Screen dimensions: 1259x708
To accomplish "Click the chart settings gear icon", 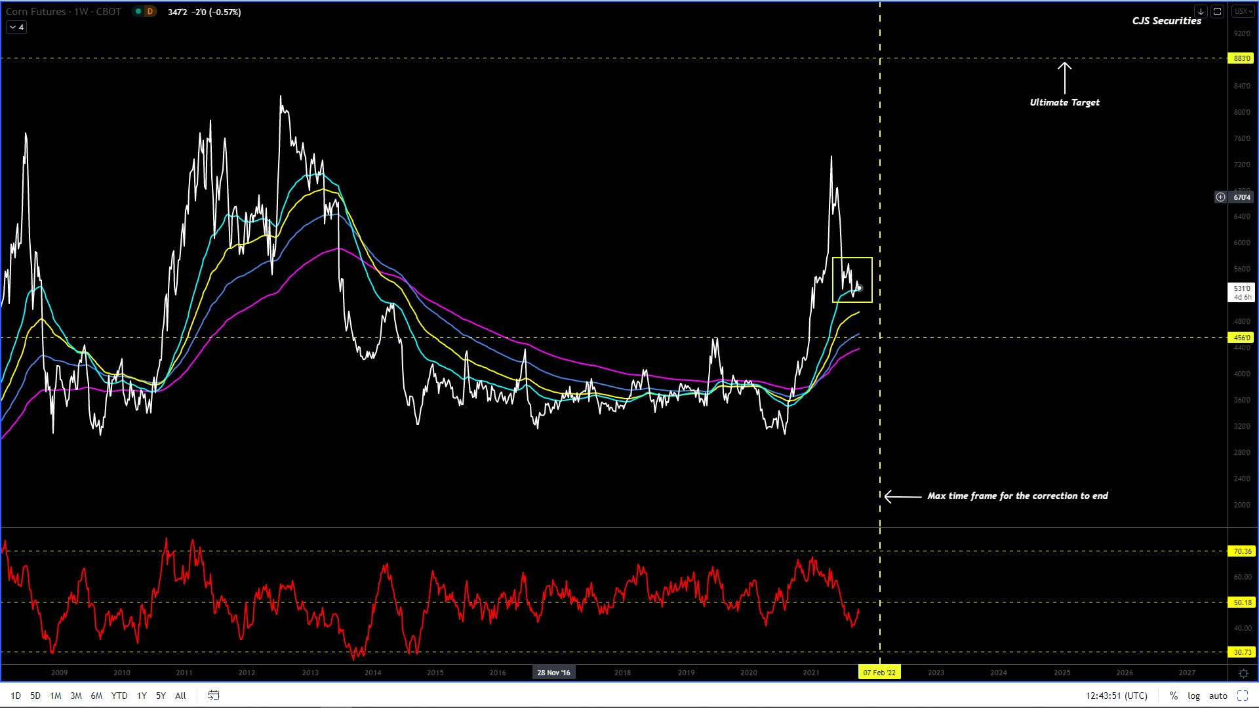I will tap(1243, 673).
